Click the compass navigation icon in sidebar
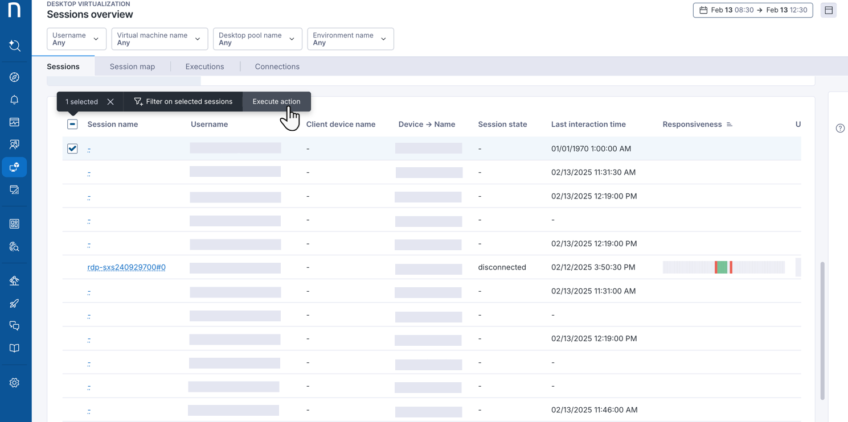 pos(15,77)
